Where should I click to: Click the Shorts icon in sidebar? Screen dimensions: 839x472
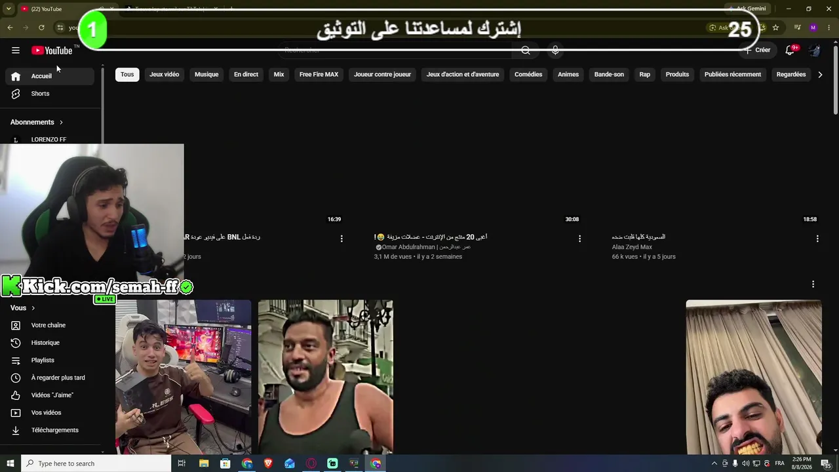click(16, 94)
